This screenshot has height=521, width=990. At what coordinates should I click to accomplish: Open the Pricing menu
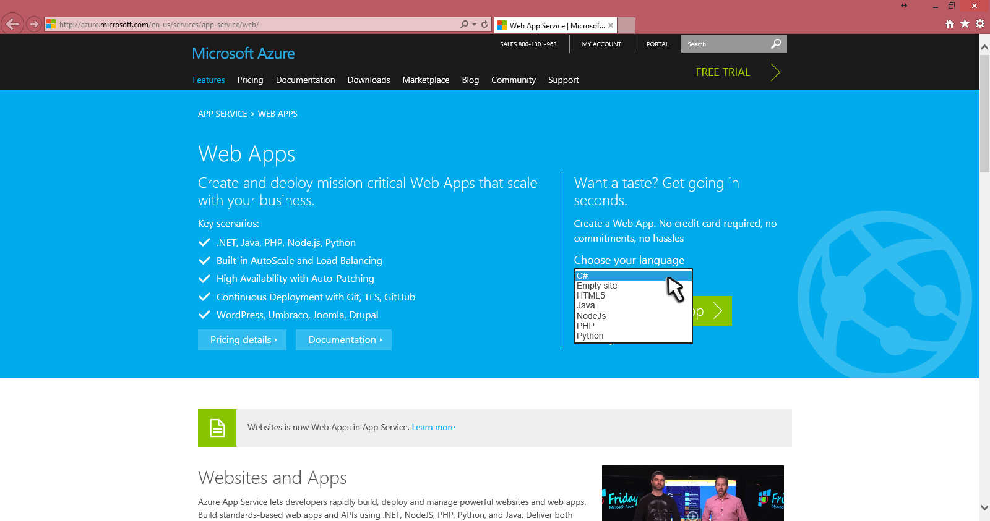pyautogui.click(x=250, y=80)
